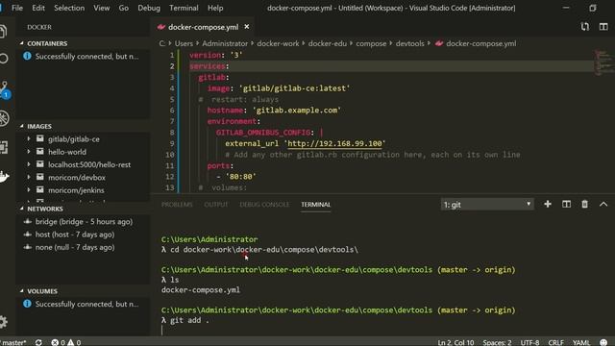The image size is (615, 346).
Task: Change line endings via CRLF item
Action: pos(555,342)
